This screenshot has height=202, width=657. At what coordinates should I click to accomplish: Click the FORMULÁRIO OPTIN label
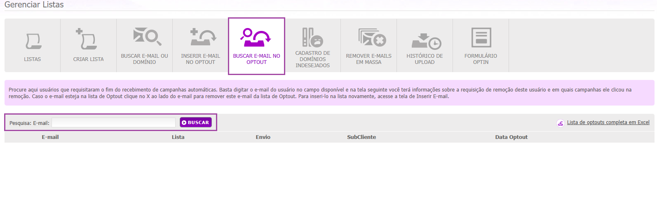[481, 59]
